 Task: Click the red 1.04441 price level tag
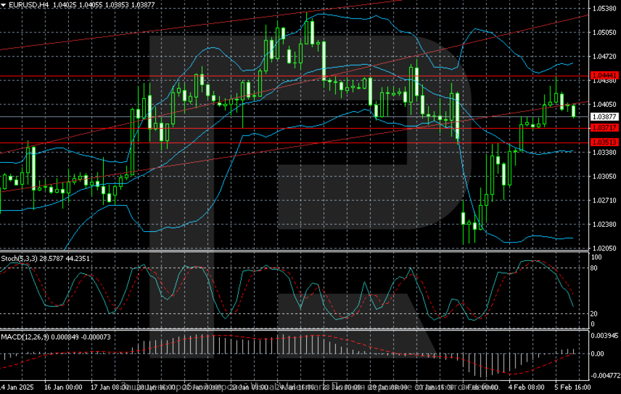[x=604, y=76]
